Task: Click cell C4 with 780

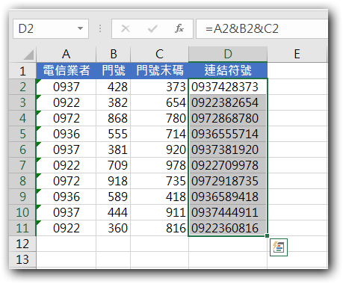Action: [159, 118]
